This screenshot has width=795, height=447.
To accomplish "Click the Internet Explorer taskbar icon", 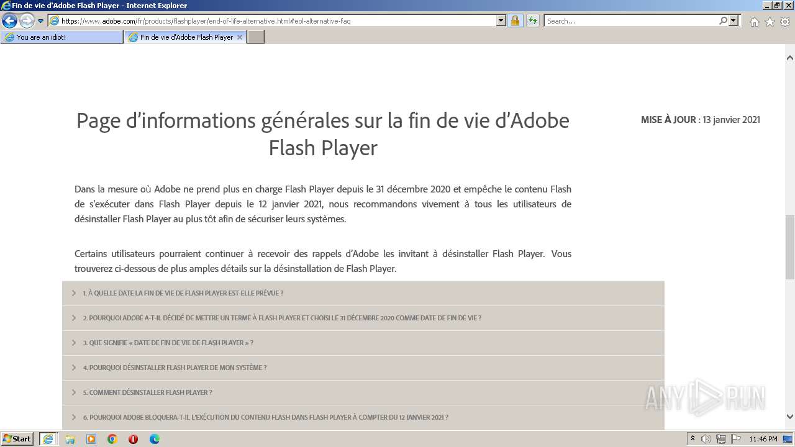I will (x=48, y=439).
